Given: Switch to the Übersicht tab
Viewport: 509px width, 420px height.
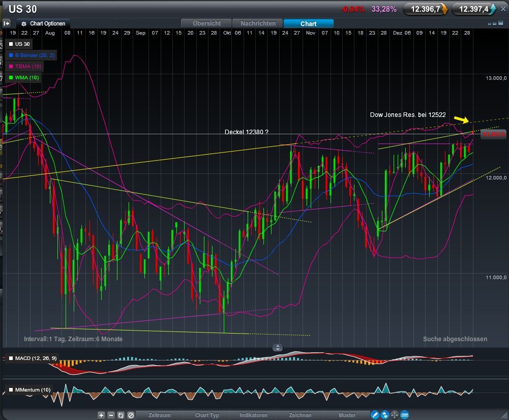Looking at the screenshot, I should coord(206,23).
